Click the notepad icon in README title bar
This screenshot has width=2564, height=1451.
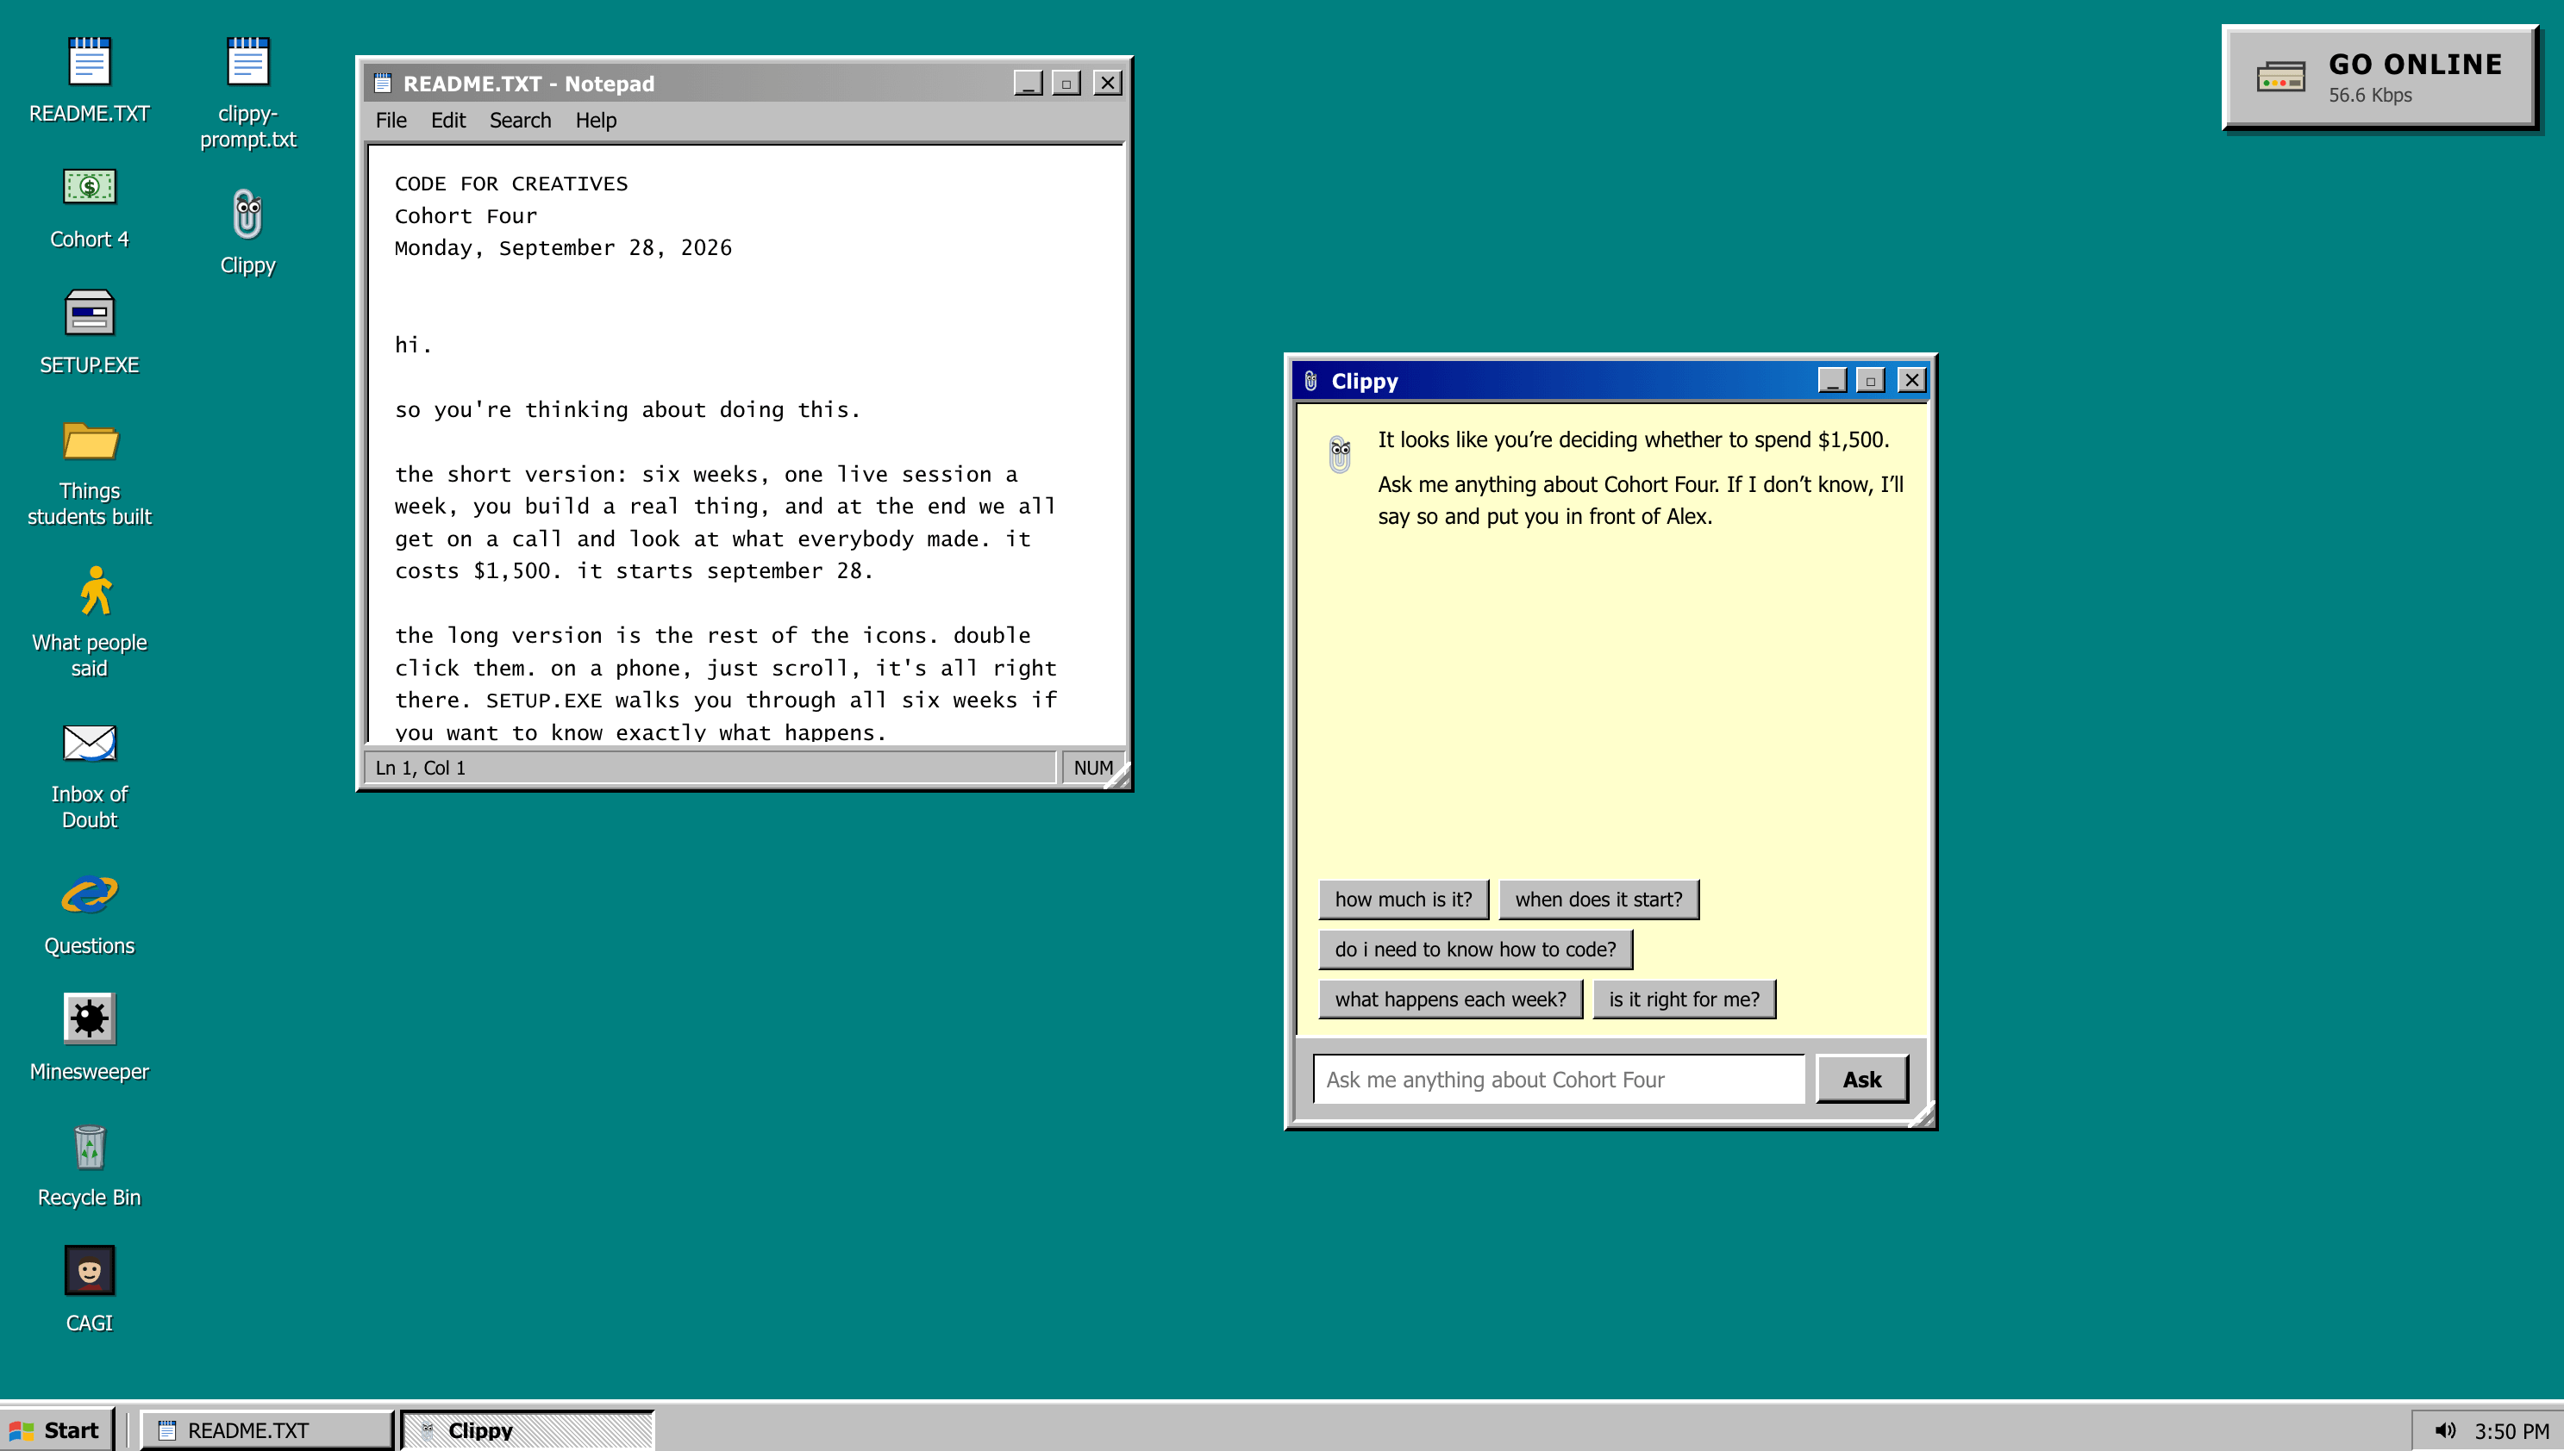382,83
